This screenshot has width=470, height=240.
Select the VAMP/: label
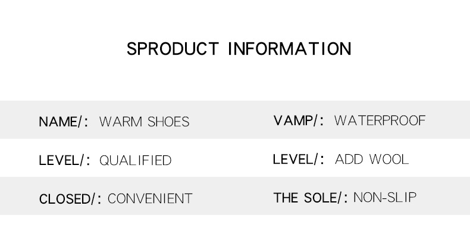(299, 121)
